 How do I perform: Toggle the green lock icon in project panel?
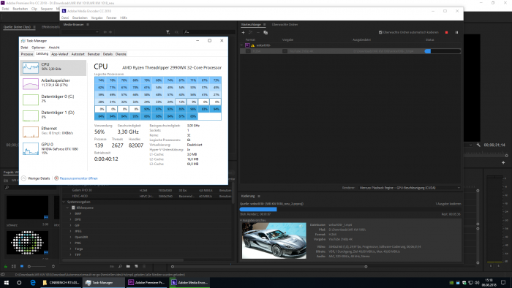(6, 267)
